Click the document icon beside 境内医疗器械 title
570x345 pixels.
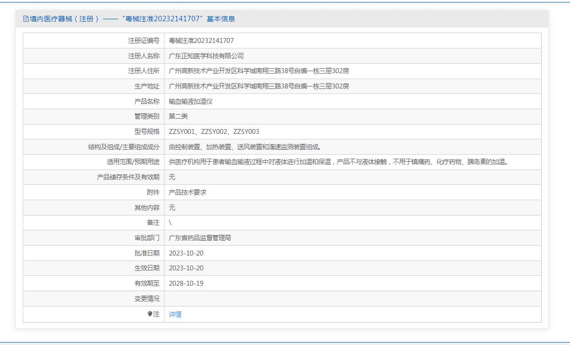click(26, 19)
